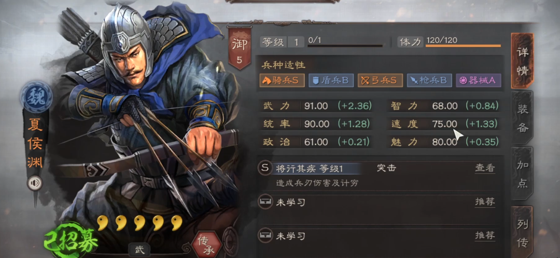Click the 御 5 red banner badge
The width and height of the screenshot is (560, 258).
pos(239,48)
